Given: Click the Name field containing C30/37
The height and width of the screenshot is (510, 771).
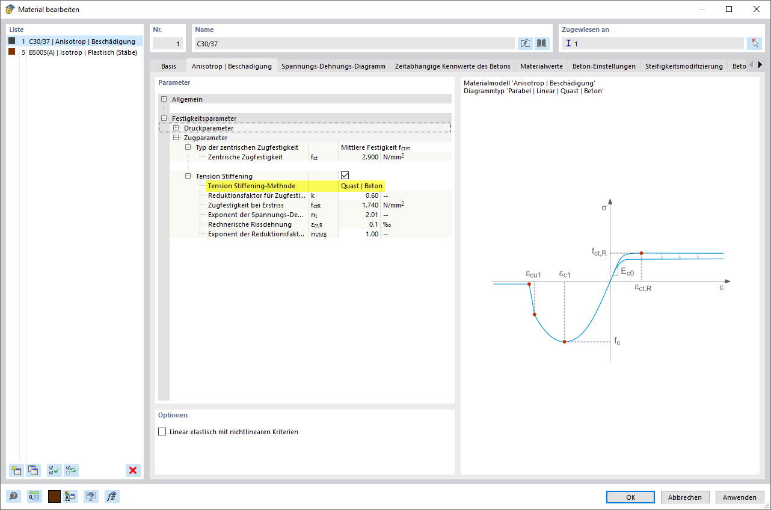Looking at the screenshot, I should pyautogui.click(x=354, y=43).
